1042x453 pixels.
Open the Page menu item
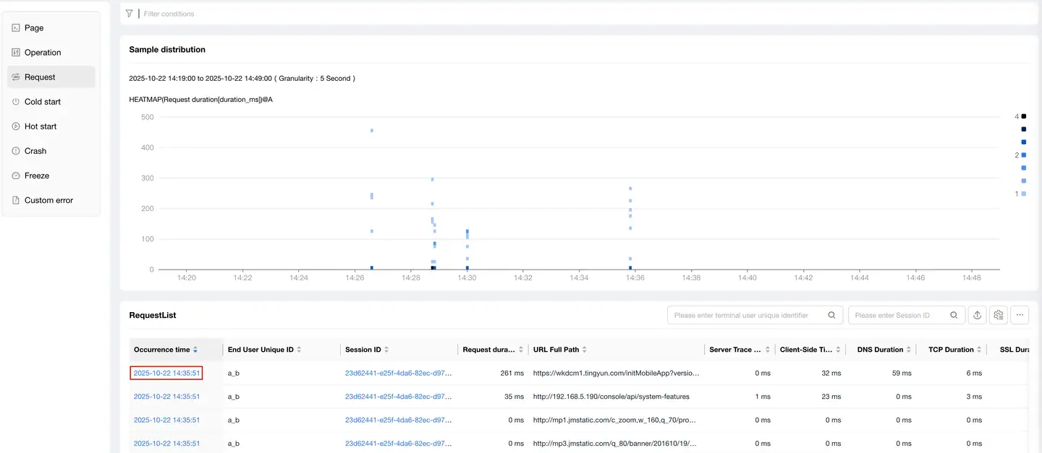click(34, 28)
